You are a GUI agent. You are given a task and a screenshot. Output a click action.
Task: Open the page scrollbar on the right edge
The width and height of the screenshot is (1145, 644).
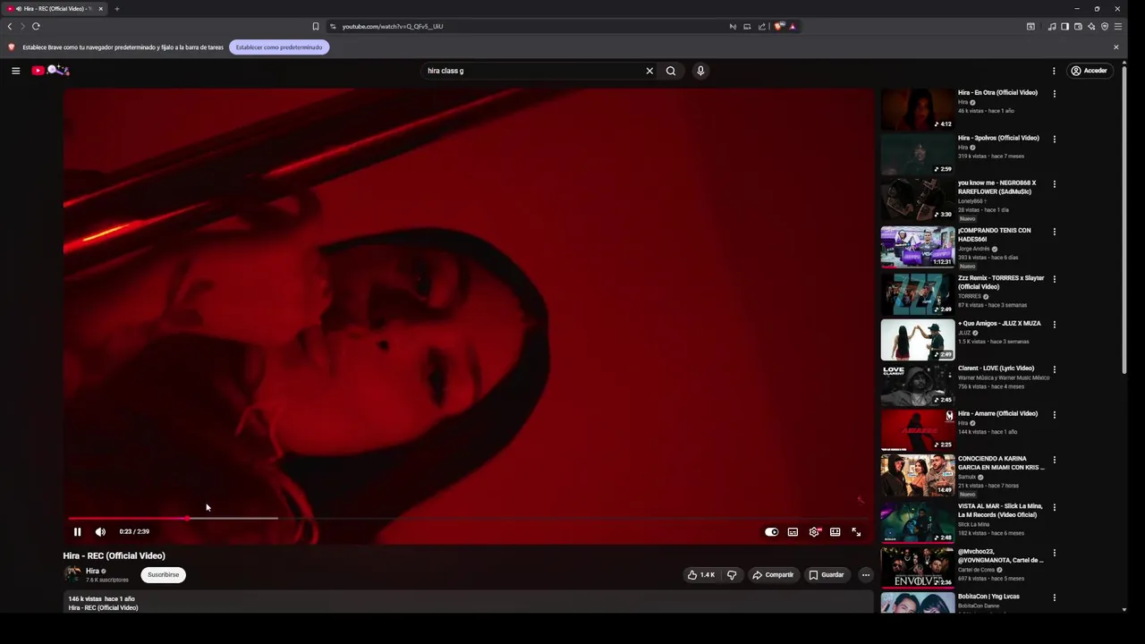[x=1124, y=222]
